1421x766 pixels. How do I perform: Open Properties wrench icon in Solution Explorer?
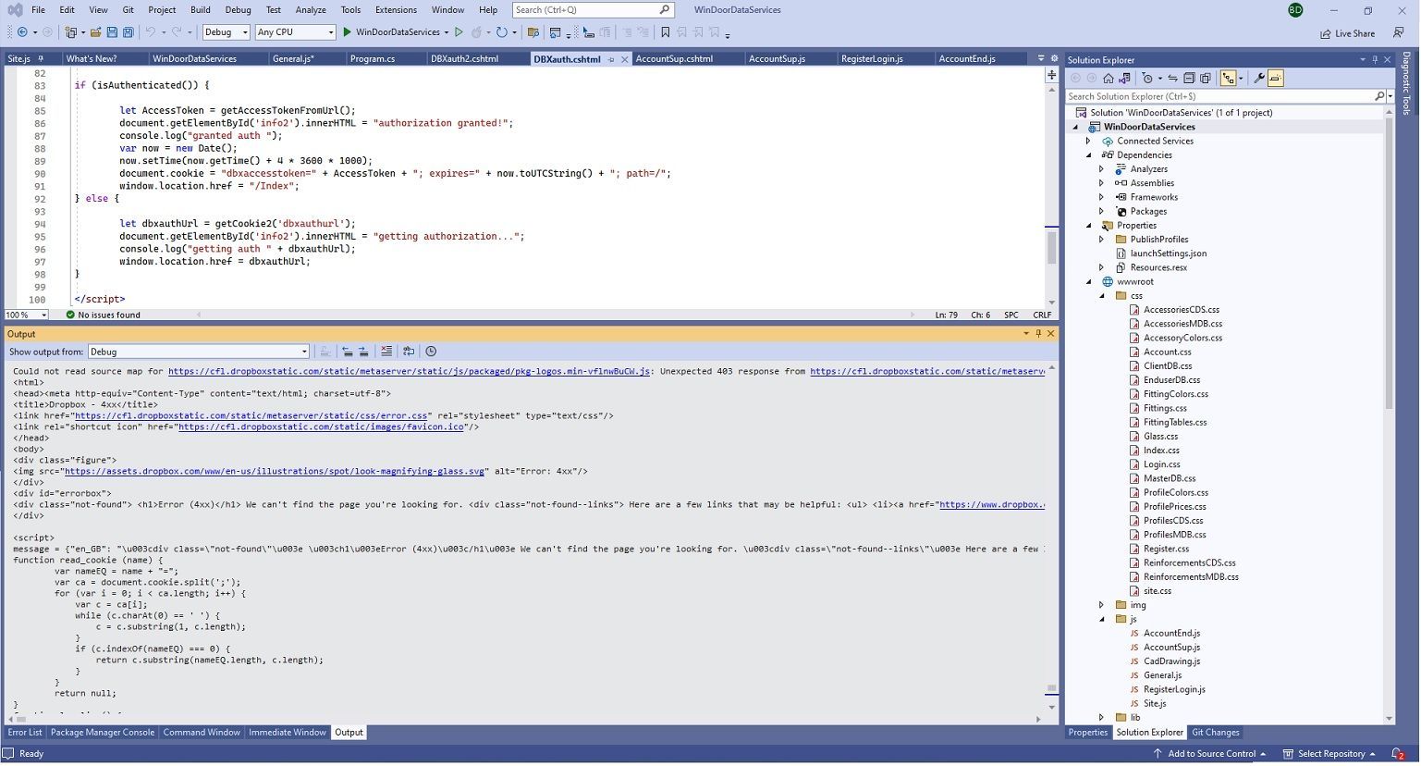[1258, 79]
